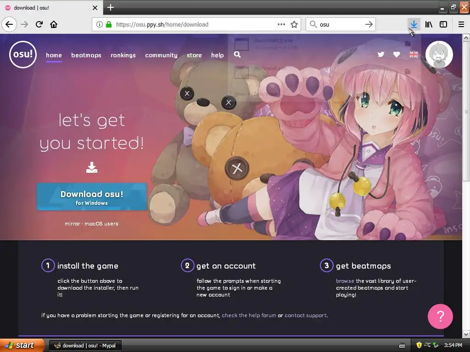470x352 pixels.
Task: Submit search with arrow button
Action: point(369,24)
